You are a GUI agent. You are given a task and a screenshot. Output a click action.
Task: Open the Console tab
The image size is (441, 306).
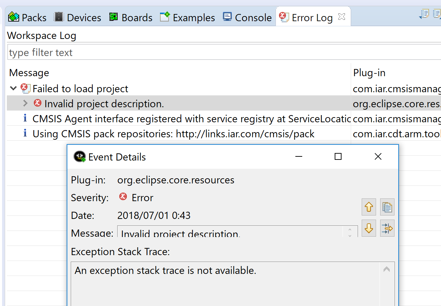coord(247,17)
